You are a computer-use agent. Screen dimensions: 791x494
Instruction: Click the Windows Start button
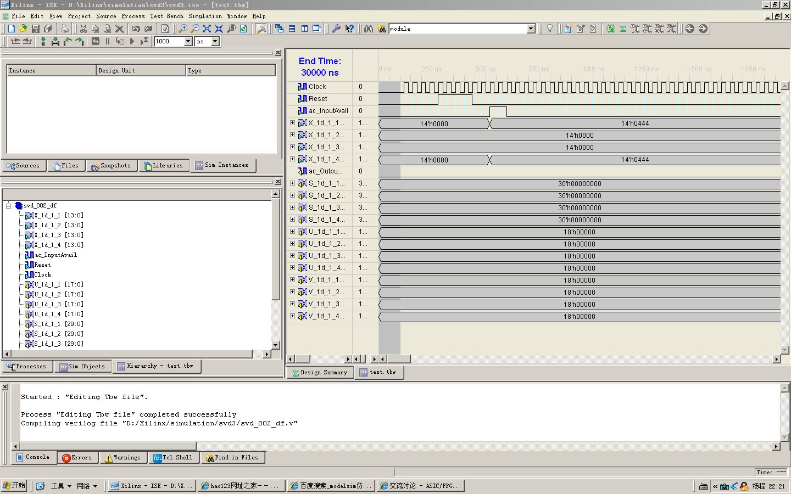tap(14, 485)
